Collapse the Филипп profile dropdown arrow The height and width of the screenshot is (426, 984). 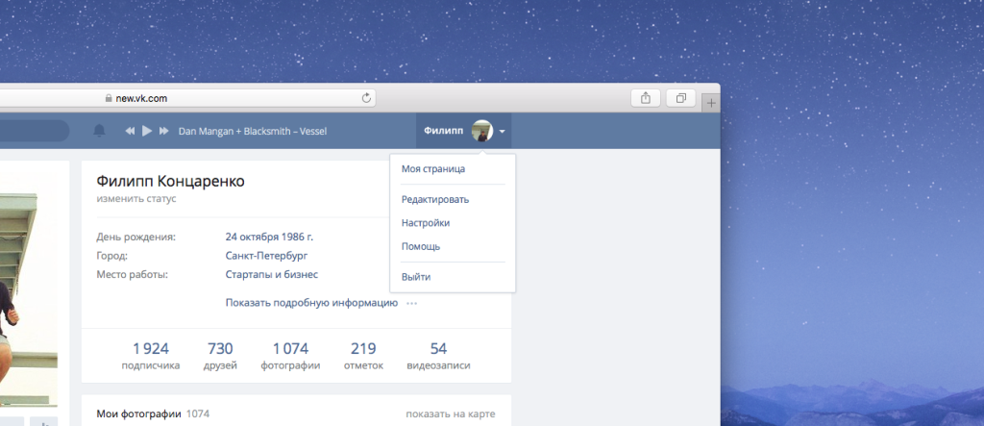pos(502,132)
